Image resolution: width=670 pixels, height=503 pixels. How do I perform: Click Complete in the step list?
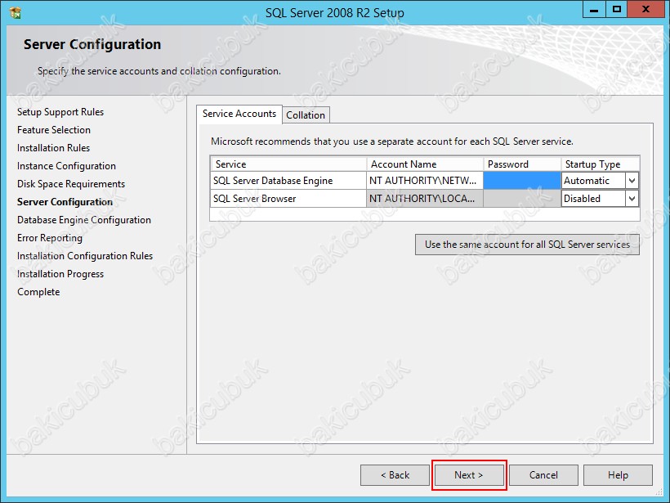point(38,292)
